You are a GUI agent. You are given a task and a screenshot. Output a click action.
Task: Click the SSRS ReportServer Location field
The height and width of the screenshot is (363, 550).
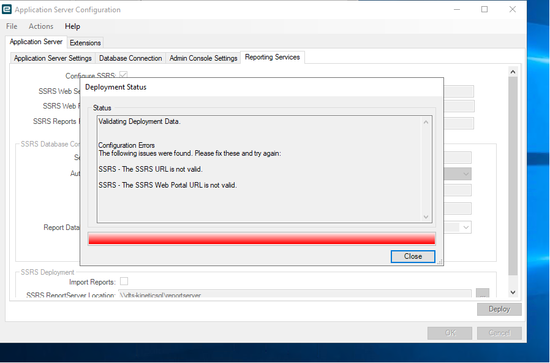point(295,294)
